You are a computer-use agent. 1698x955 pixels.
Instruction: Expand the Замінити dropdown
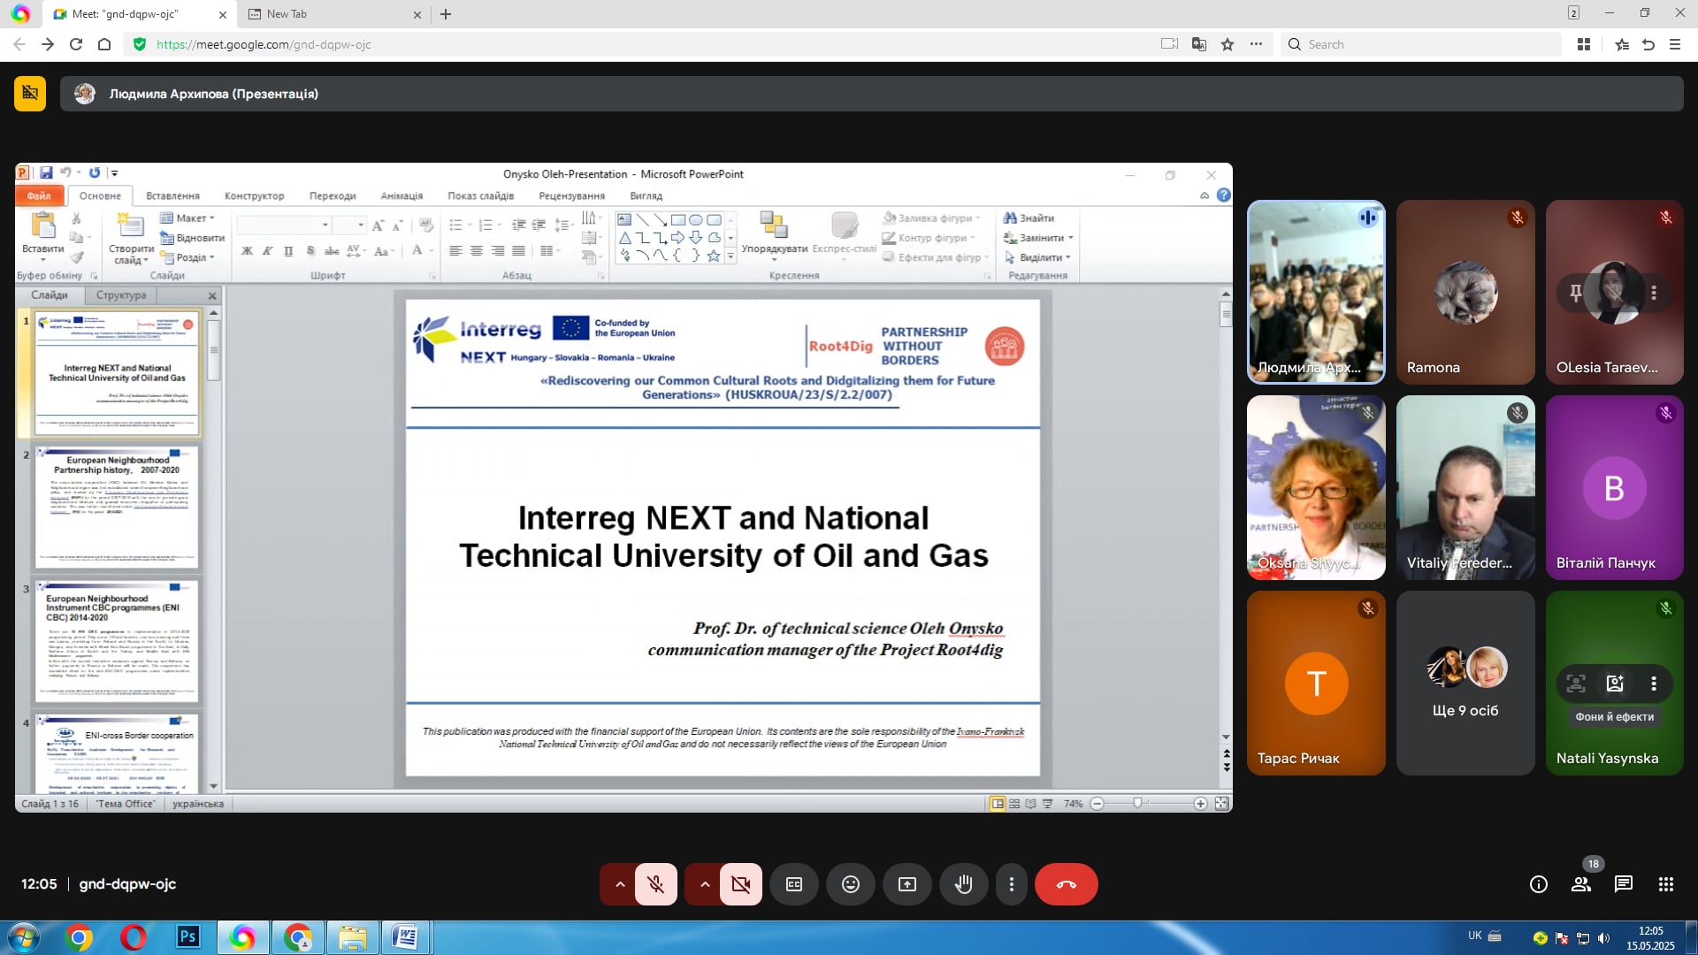point(1038,238)
